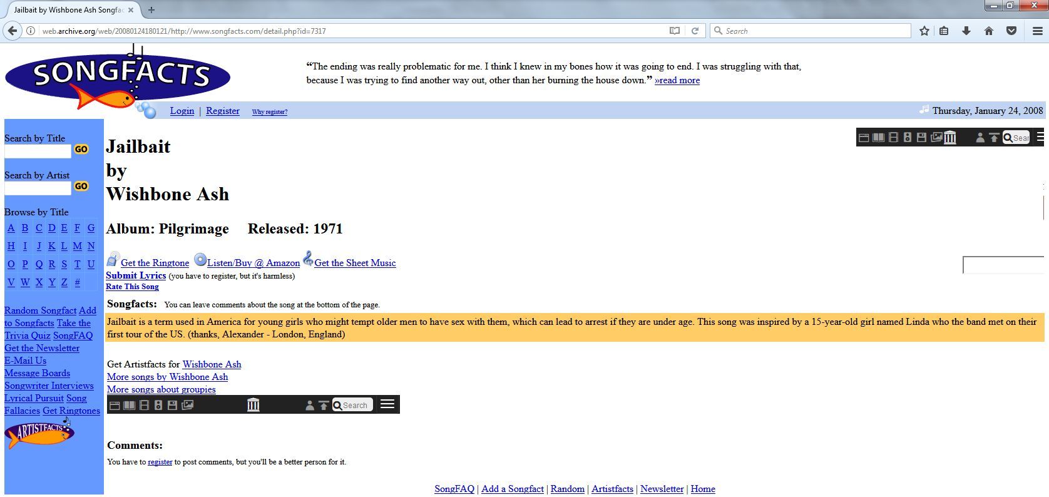Click the user profile icon in lower Archive toolbar

[x=309, y=406]
